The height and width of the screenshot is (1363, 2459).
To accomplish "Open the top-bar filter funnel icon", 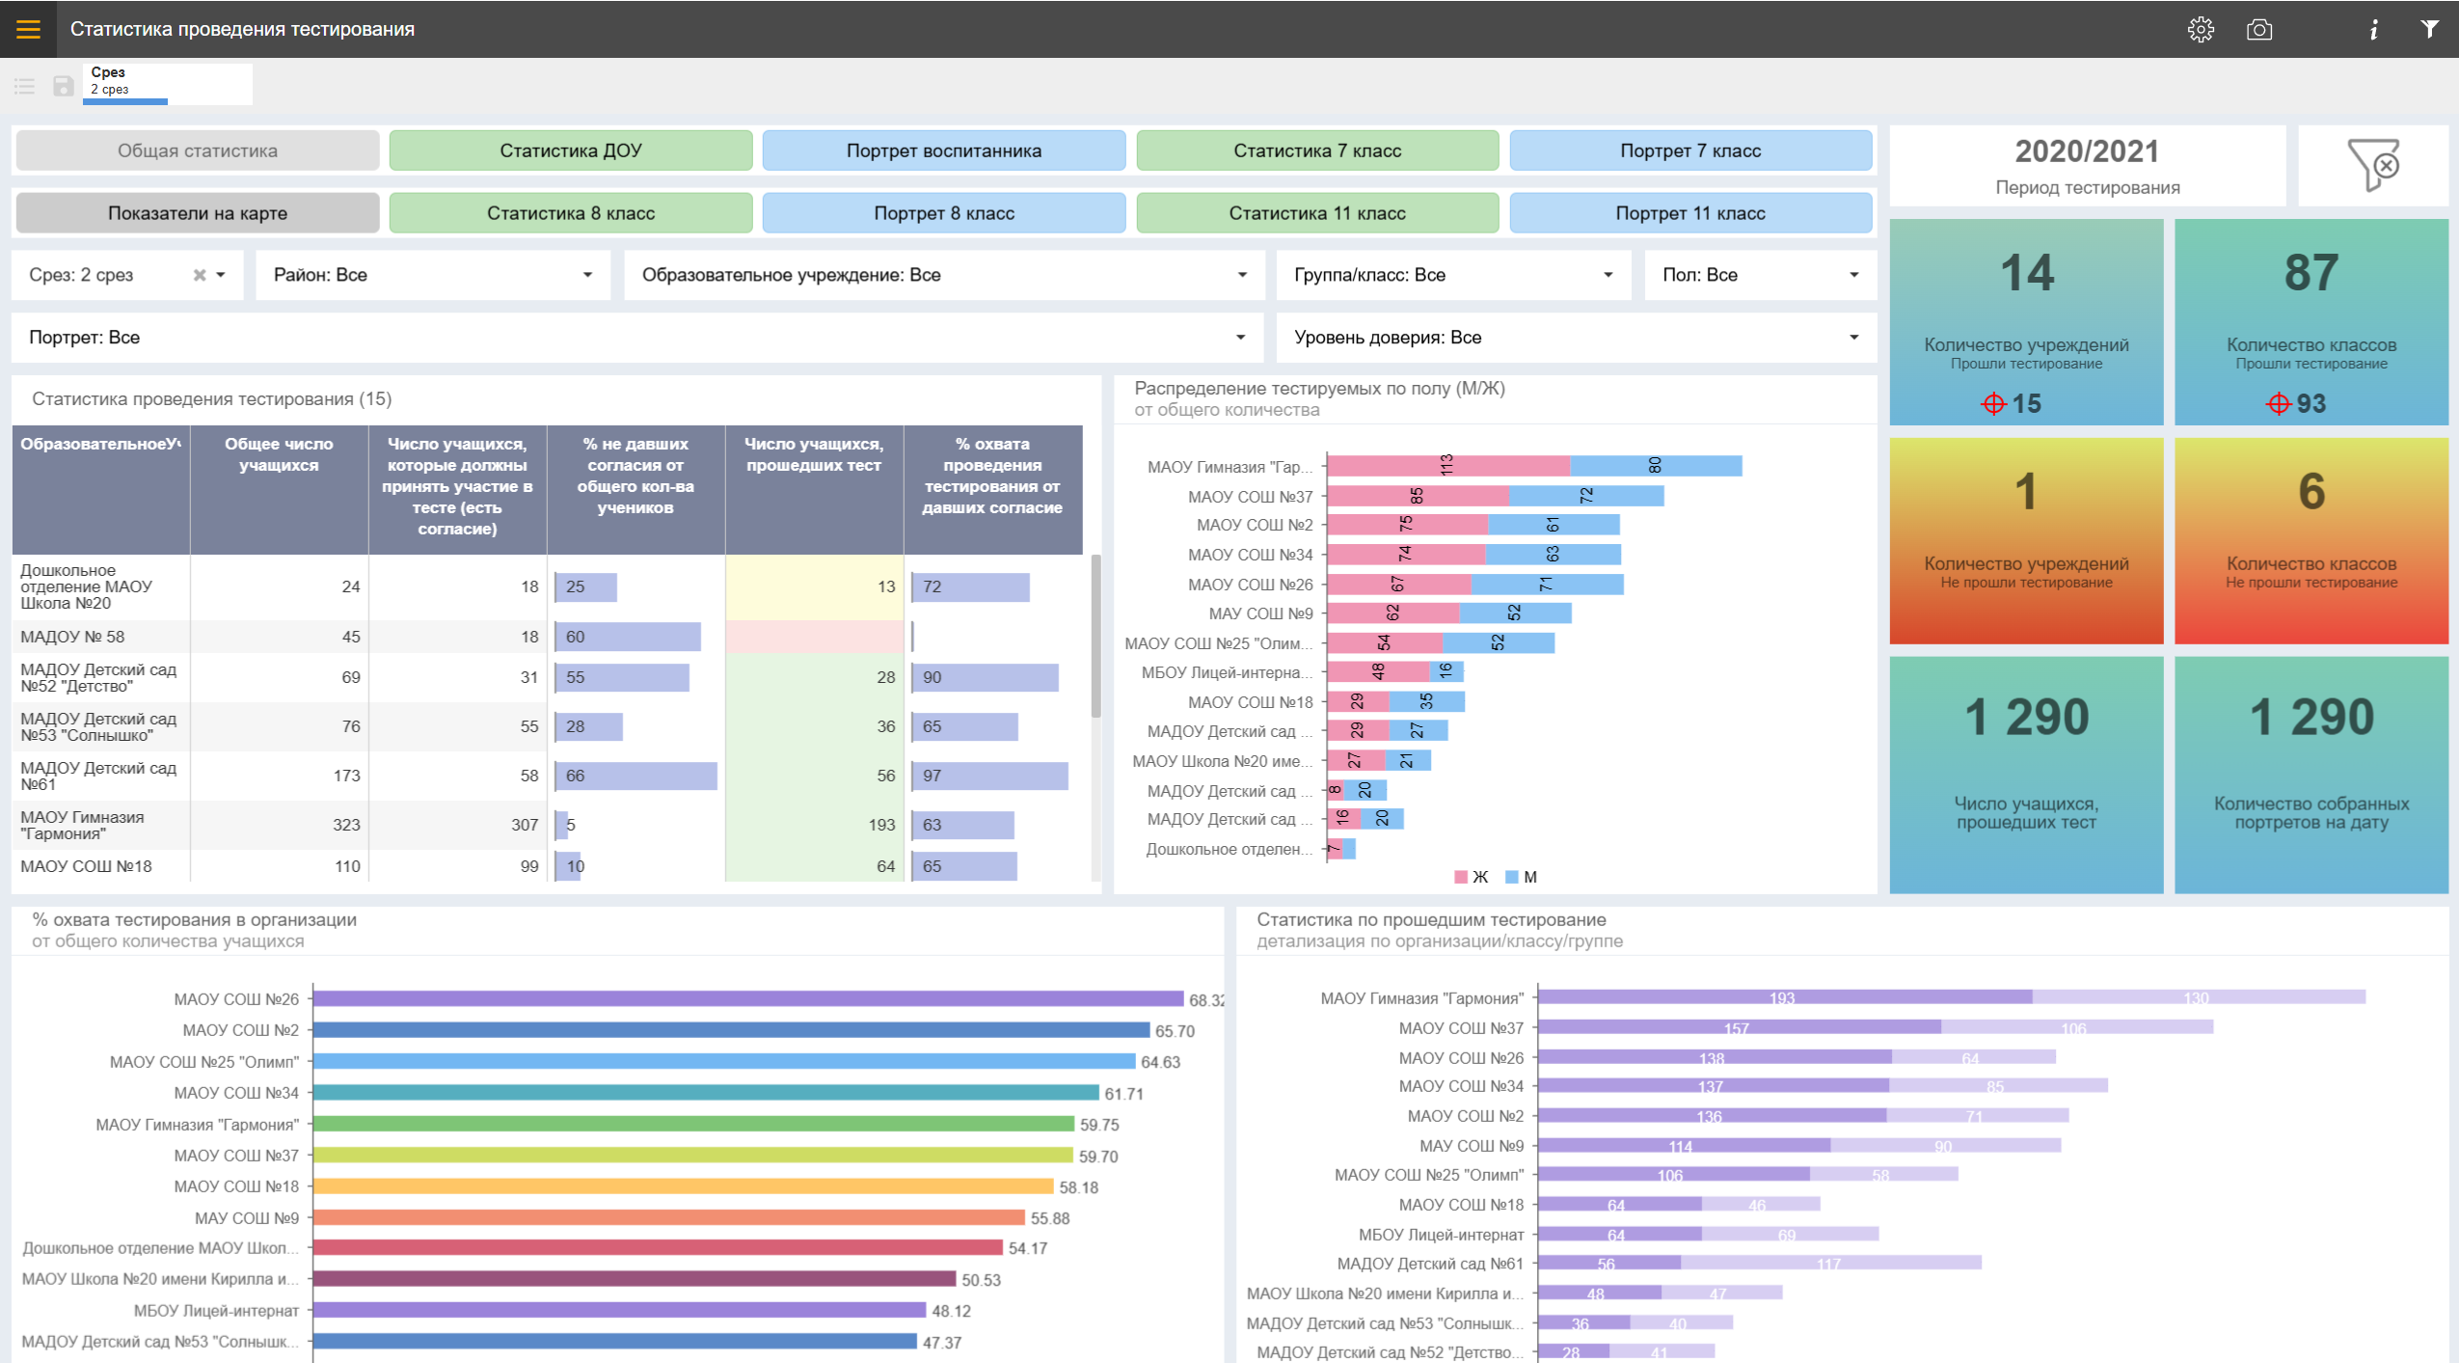I will [2429, 30].
